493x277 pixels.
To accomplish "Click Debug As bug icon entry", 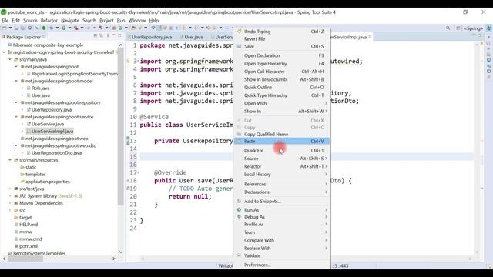I will point(239,217).
